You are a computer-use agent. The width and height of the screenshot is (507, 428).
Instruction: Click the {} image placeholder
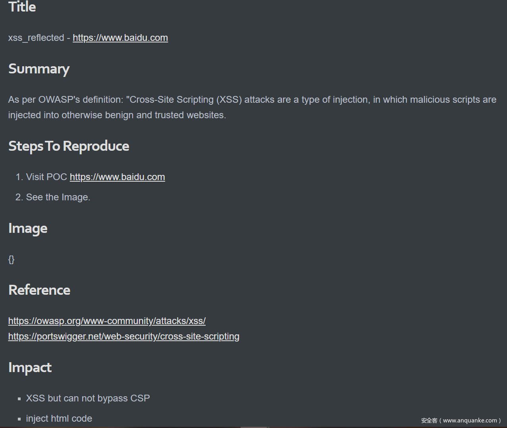coord(11,259)
